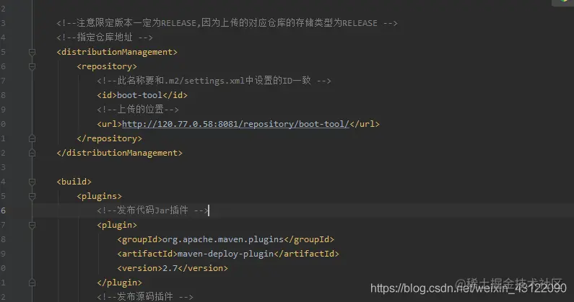Click the comment about RELEASE version
This screenshot has width=574, height=302.
click(227, 23)
